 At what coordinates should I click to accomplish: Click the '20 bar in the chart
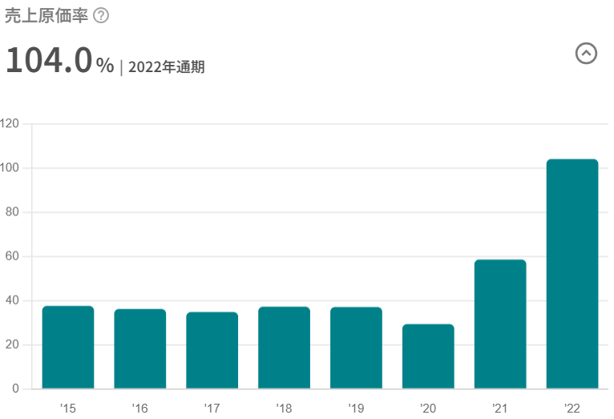[428, 356]
